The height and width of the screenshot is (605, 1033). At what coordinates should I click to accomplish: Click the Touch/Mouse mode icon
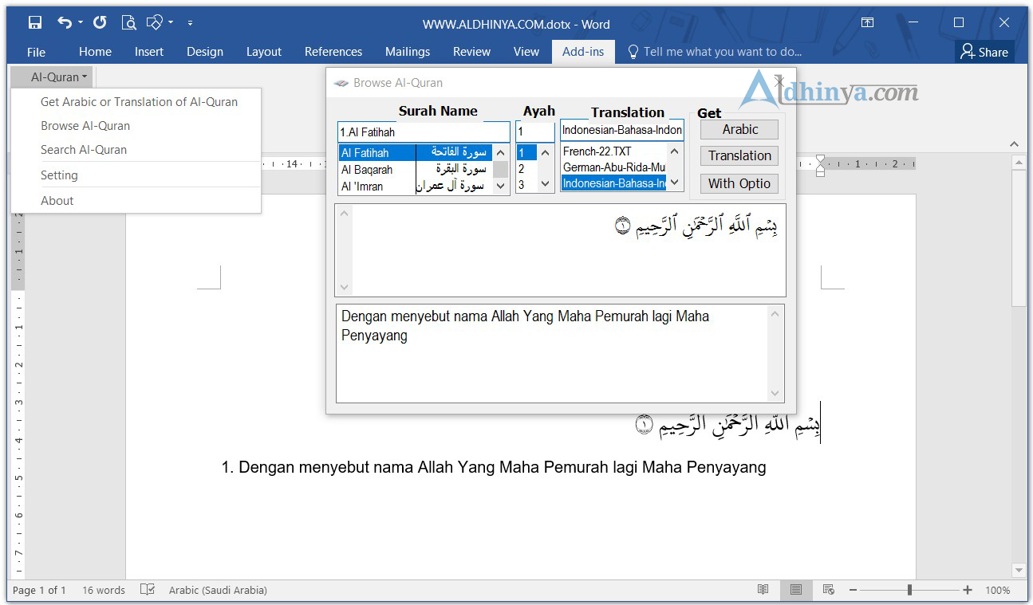point(156,23)
